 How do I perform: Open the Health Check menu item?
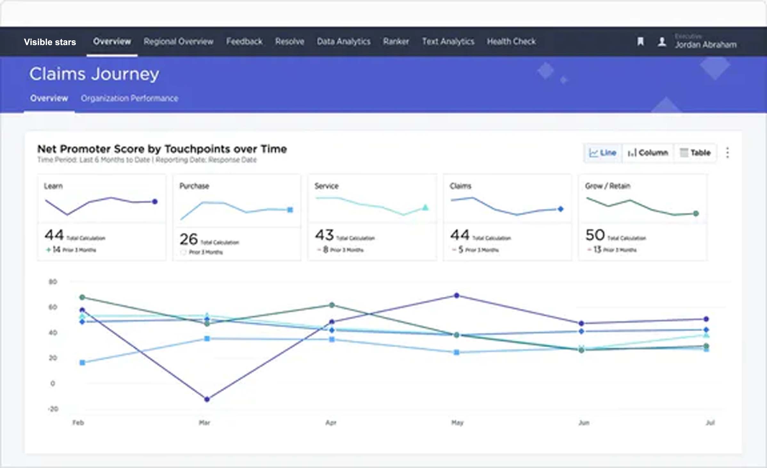tap(511, 42)
